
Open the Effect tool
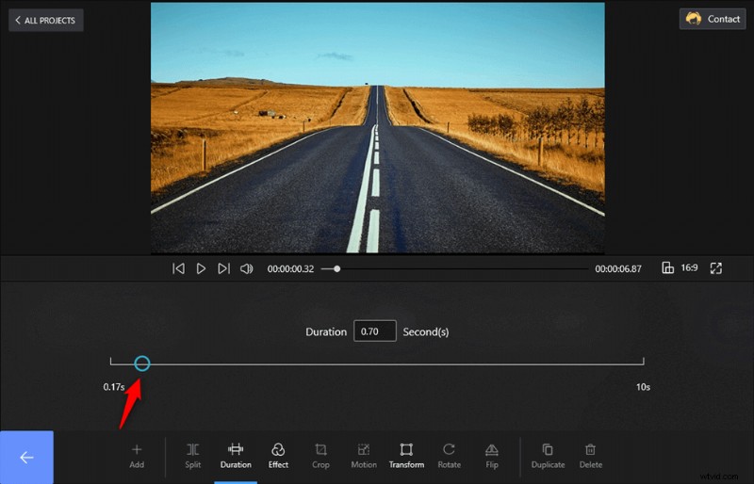(x=278, y=456)
